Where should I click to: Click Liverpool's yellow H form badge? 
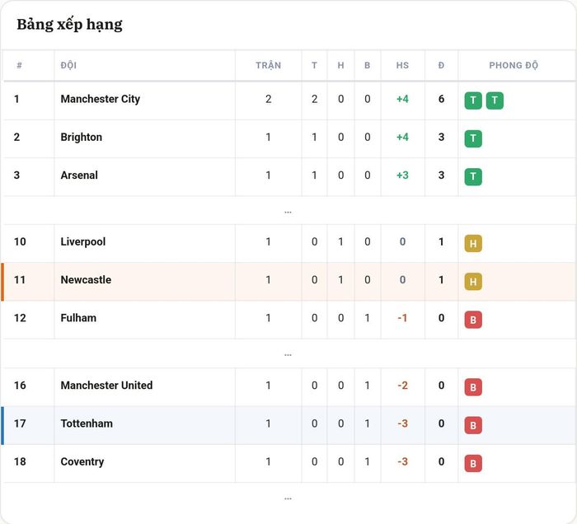point(473,243)
